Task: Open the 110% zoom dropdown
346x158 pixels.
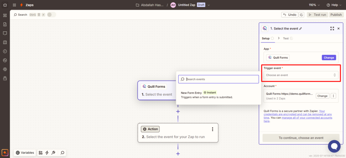Action: pos(314,5)
